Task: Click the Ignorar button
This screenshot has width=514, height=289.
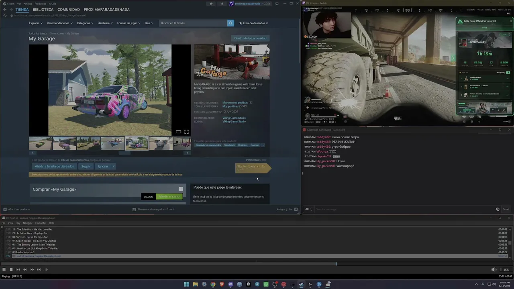Action: 103,166
